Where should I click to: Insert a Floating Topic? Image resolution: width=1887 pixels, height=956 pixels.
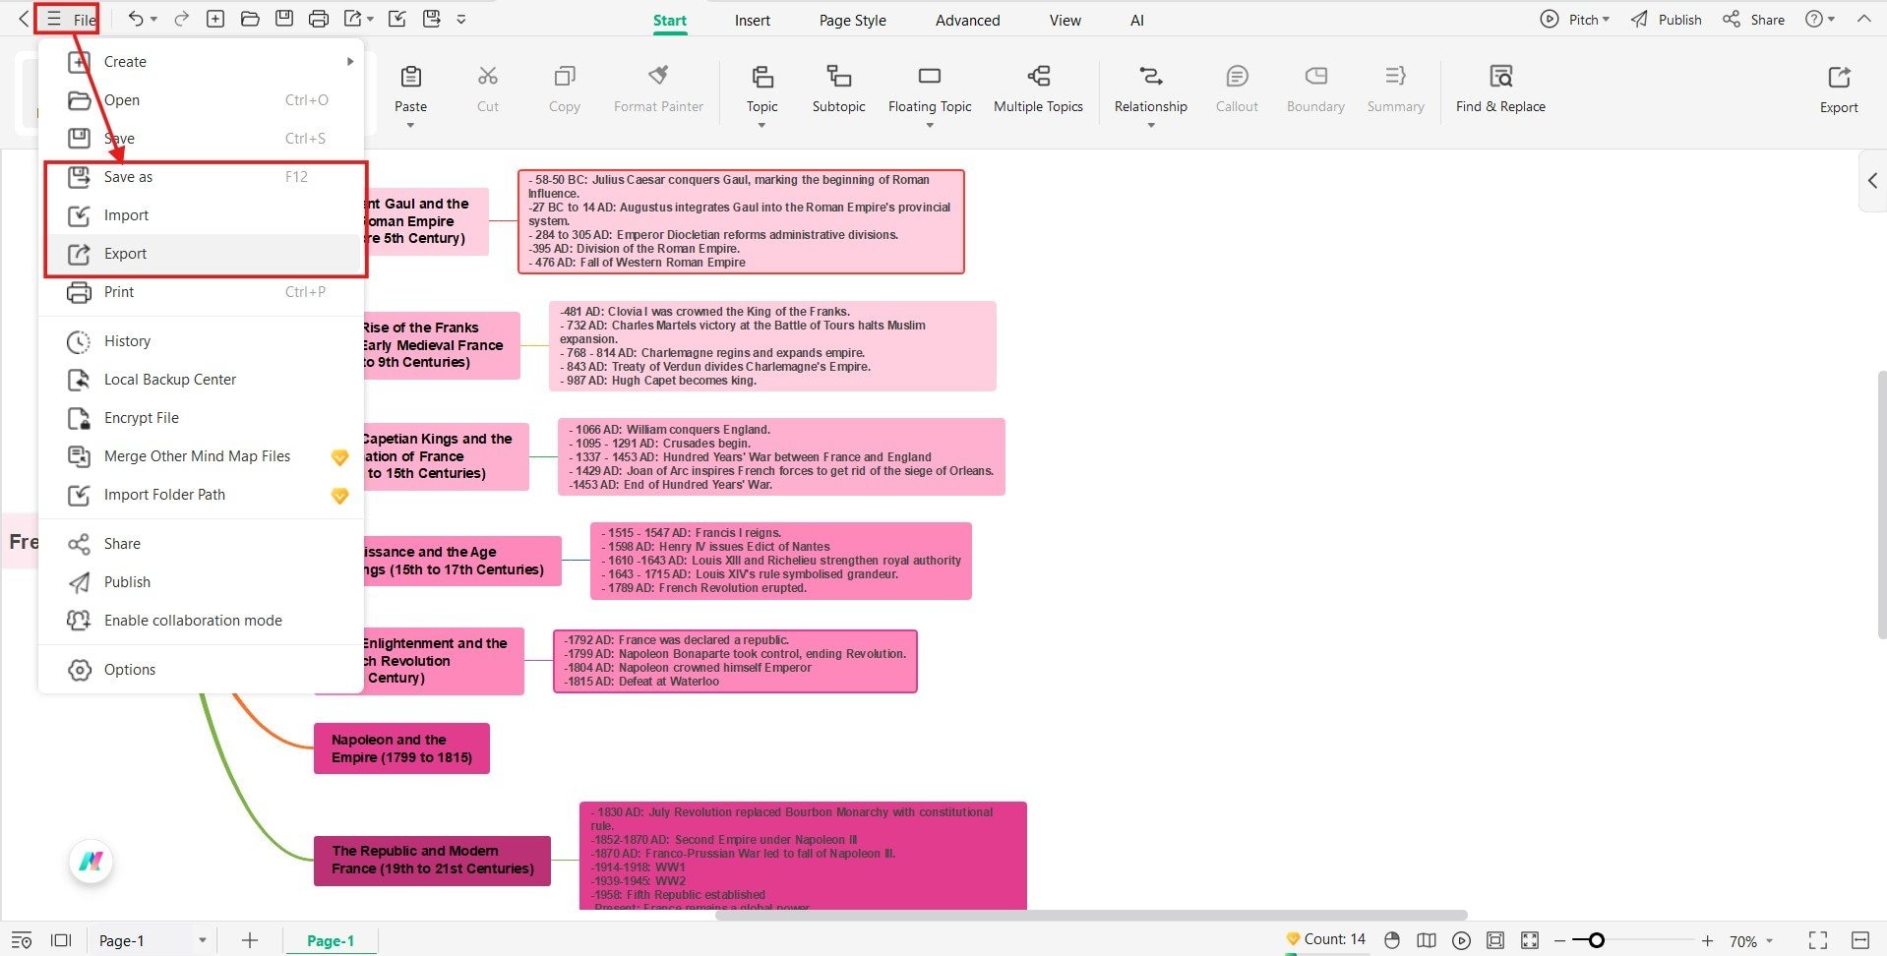tap(929, 89)
